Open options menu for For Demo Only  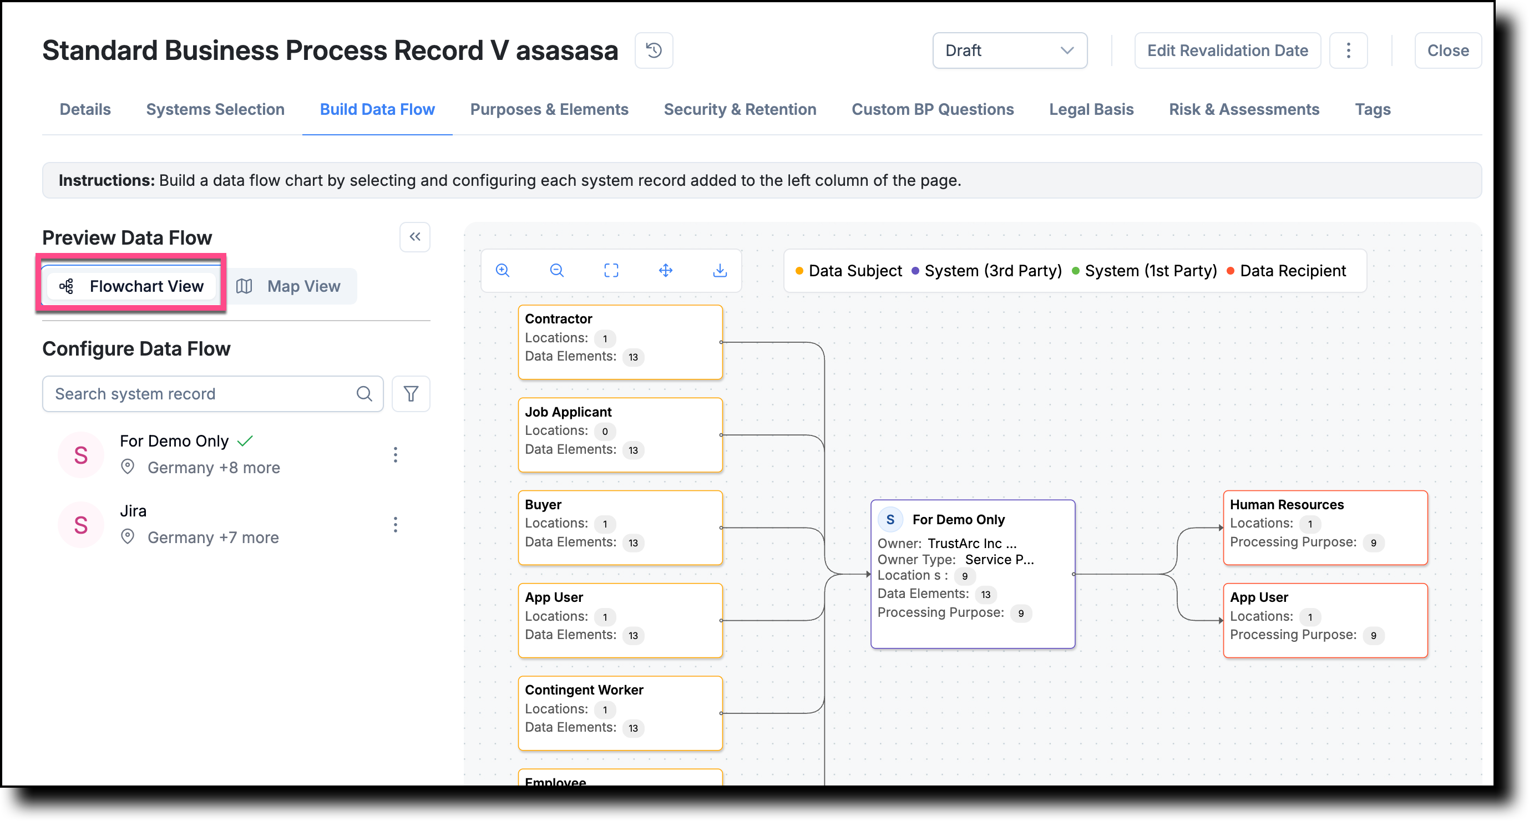[396, 455]
